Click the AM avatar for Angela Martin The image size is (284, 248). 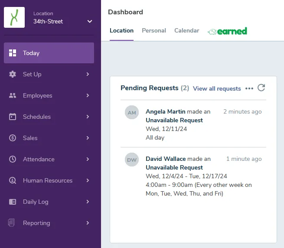pos(132,112)
